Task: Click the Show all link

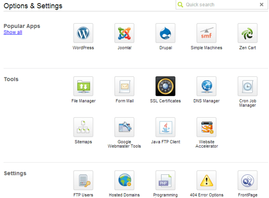Action: 13,32
